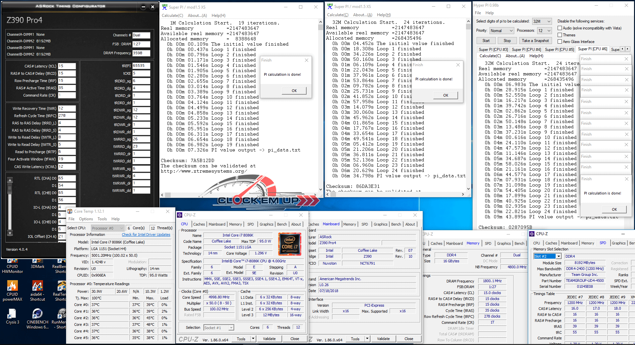The height and width of the screenshot is (345, 635).
Task: Close the 32M Finish dialog with X
Action: tap(458, 65)
